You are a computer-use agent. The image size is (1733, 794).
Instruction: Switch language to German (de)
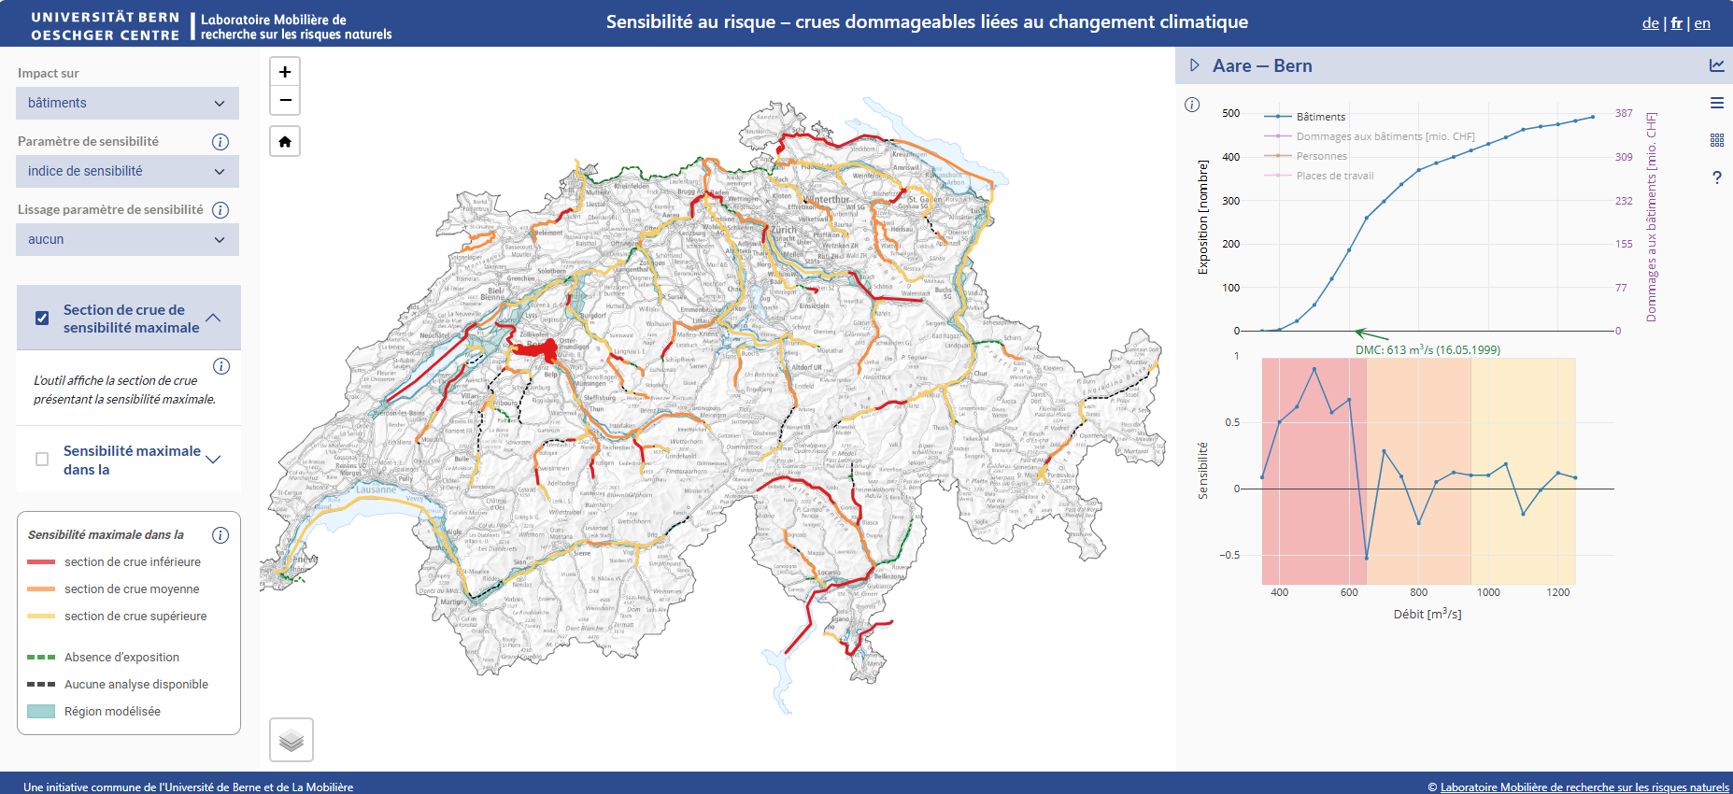pyautogui.click(x=1650, y=23)
